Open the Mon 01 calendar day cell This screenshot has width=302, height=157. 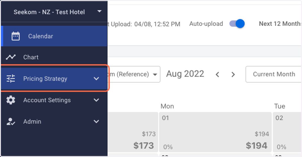pos(215,132)
